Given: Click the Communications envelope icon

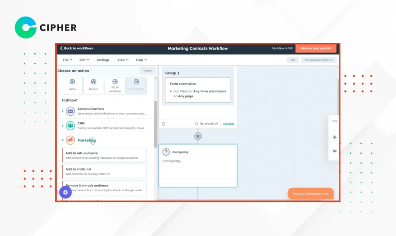Looking at the screenshot, I should click(70, 111).
